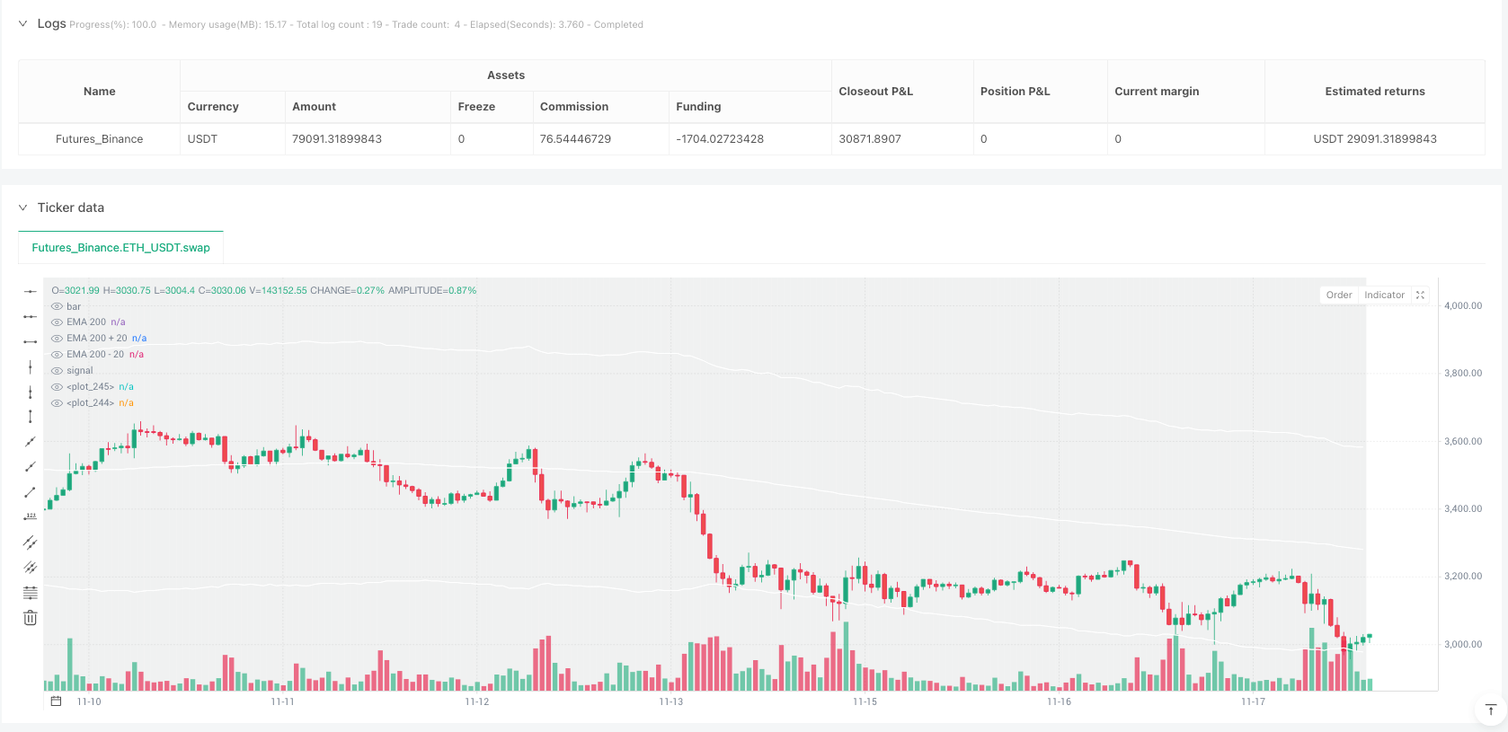Select the horizontal straight line drawing tool
This screenshot has height=732, width=1508.
pyautogui.click(x=30, y=291)
